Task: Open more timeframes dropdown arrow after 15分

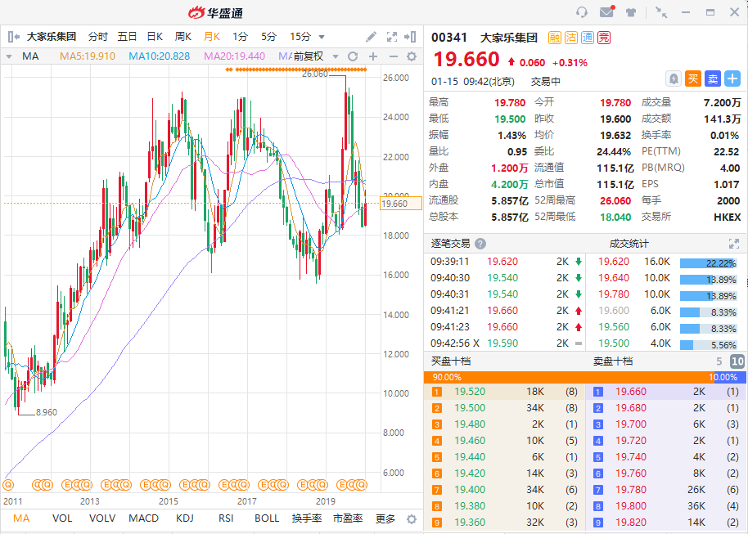Action: [322, 37]
